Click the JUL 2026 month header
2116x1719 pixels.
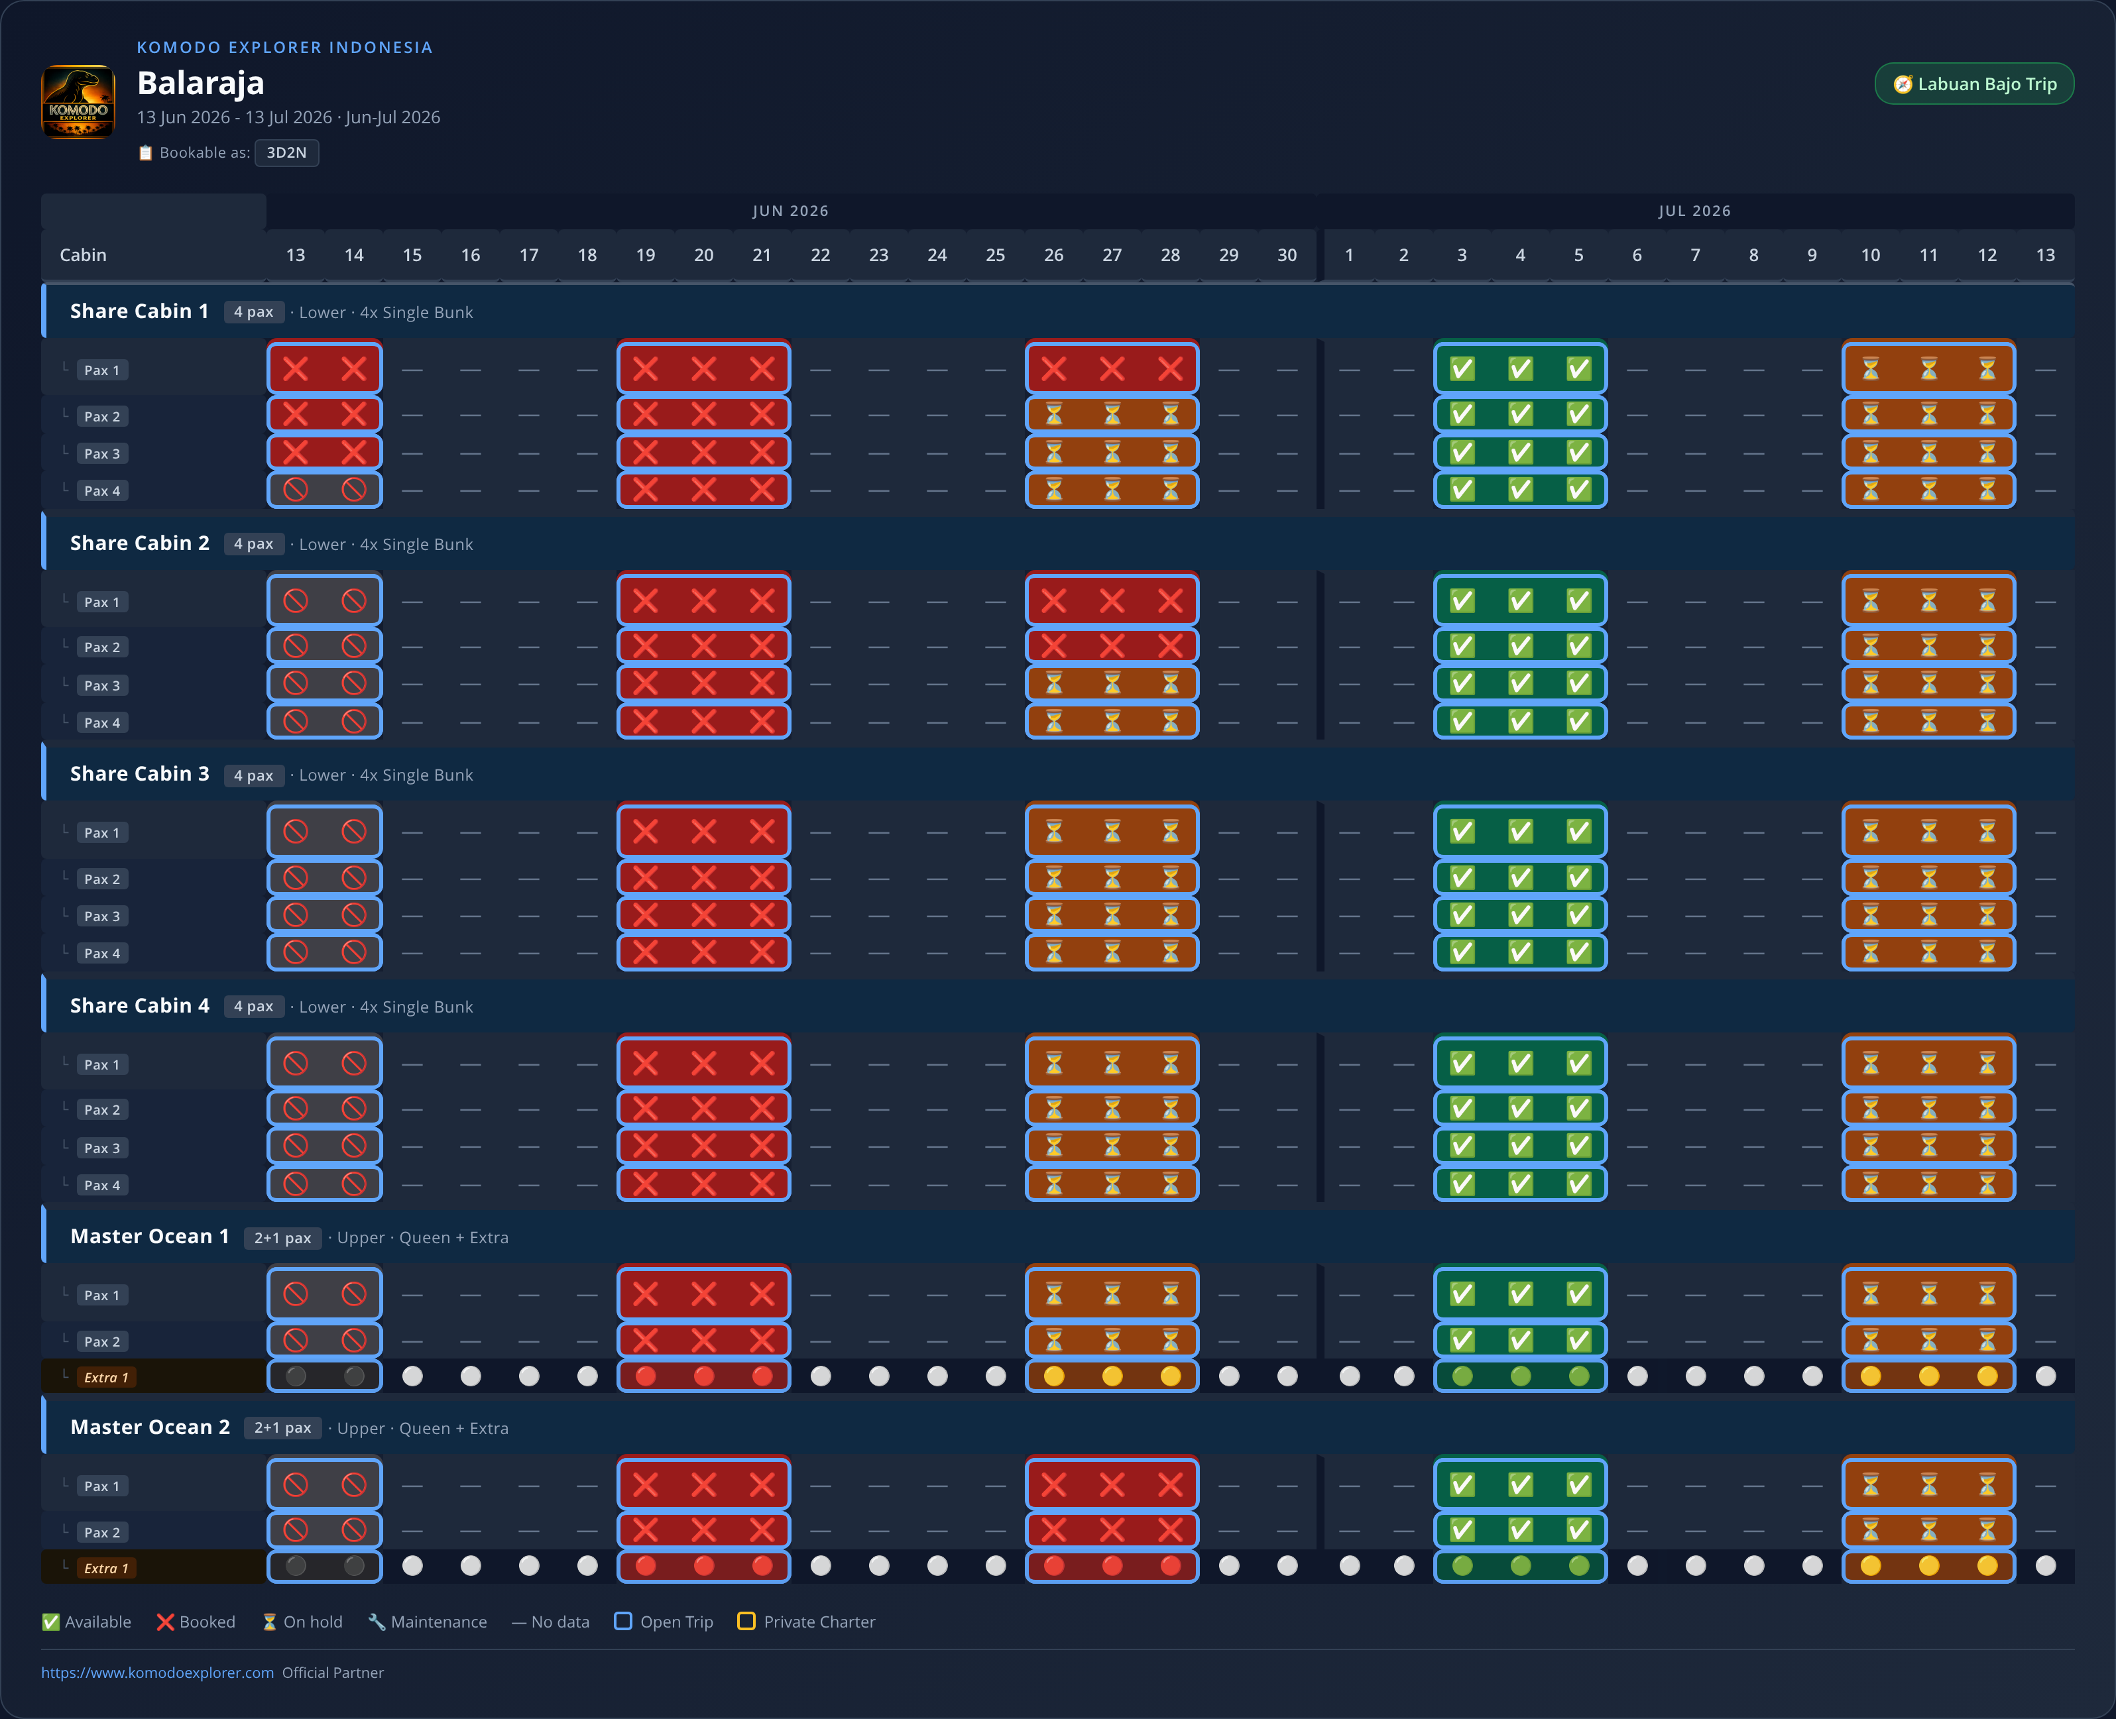(1695, 211)
